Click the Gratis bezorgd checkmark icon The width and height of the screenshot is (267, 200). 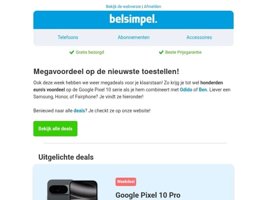(72, 52)
